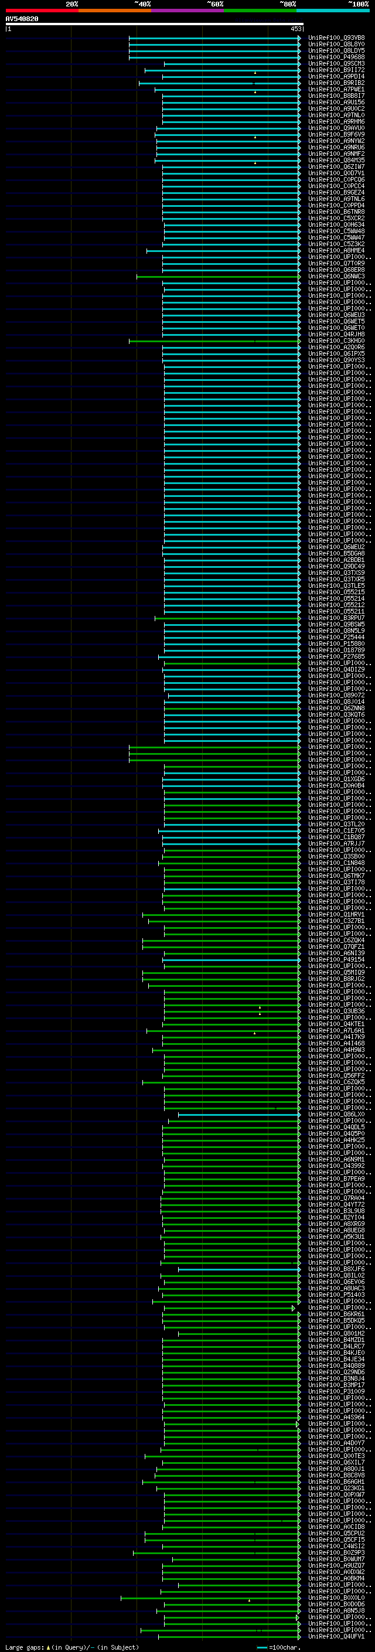Click hit label UniRef100_O89072
Screen dimensions: 375x1652
(336, 695)
